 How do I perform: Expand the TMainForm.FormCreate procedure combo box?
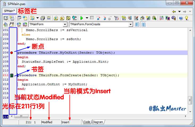point(130,24)
